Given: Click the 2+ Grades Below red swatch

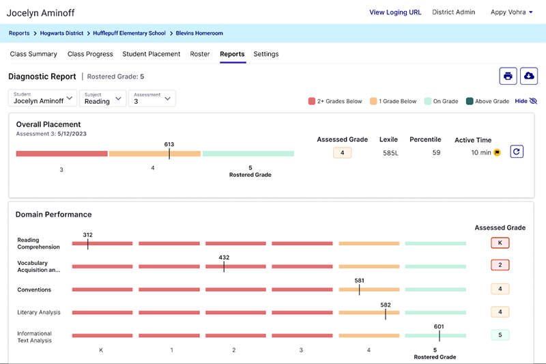Looking at the screenshot, I should pos(312,102).
